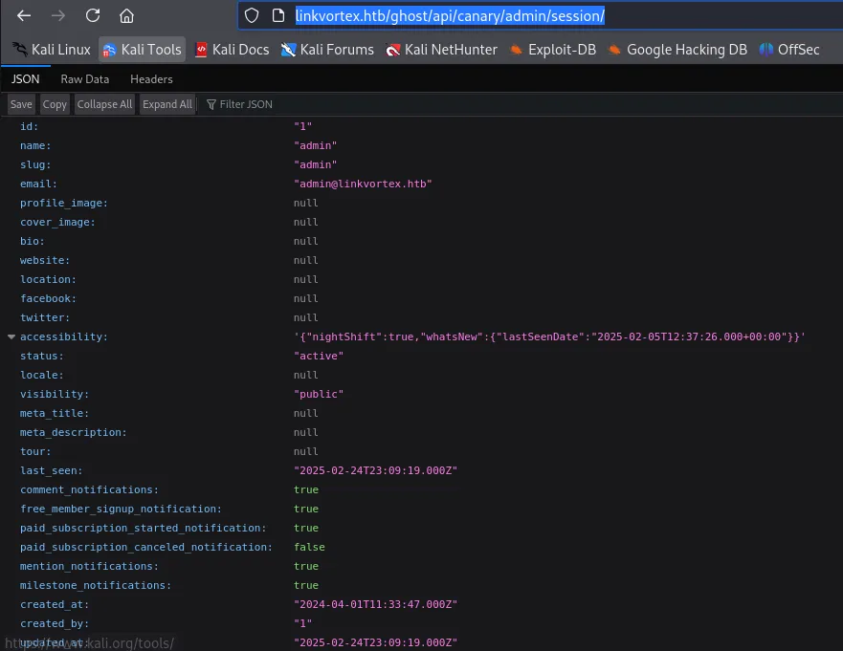
Task: Click the Kali Forums bookmark icon
Action: [288, 50]
